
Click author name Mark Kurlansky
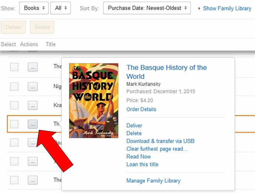coord(143,84)
